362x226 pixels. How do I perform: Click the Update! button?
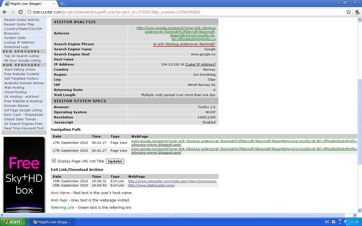point(115,161)
